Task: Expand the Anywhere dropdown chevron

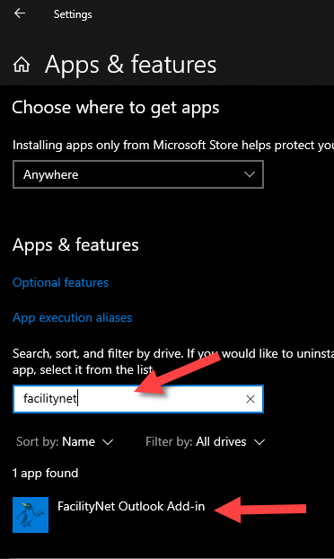Action: (250, 174)
